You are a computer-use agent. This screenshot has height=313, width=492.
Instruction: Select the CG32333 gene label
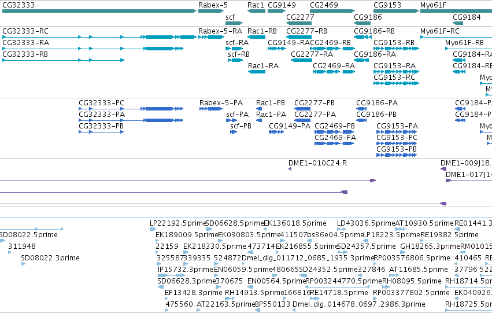[19, 5]
